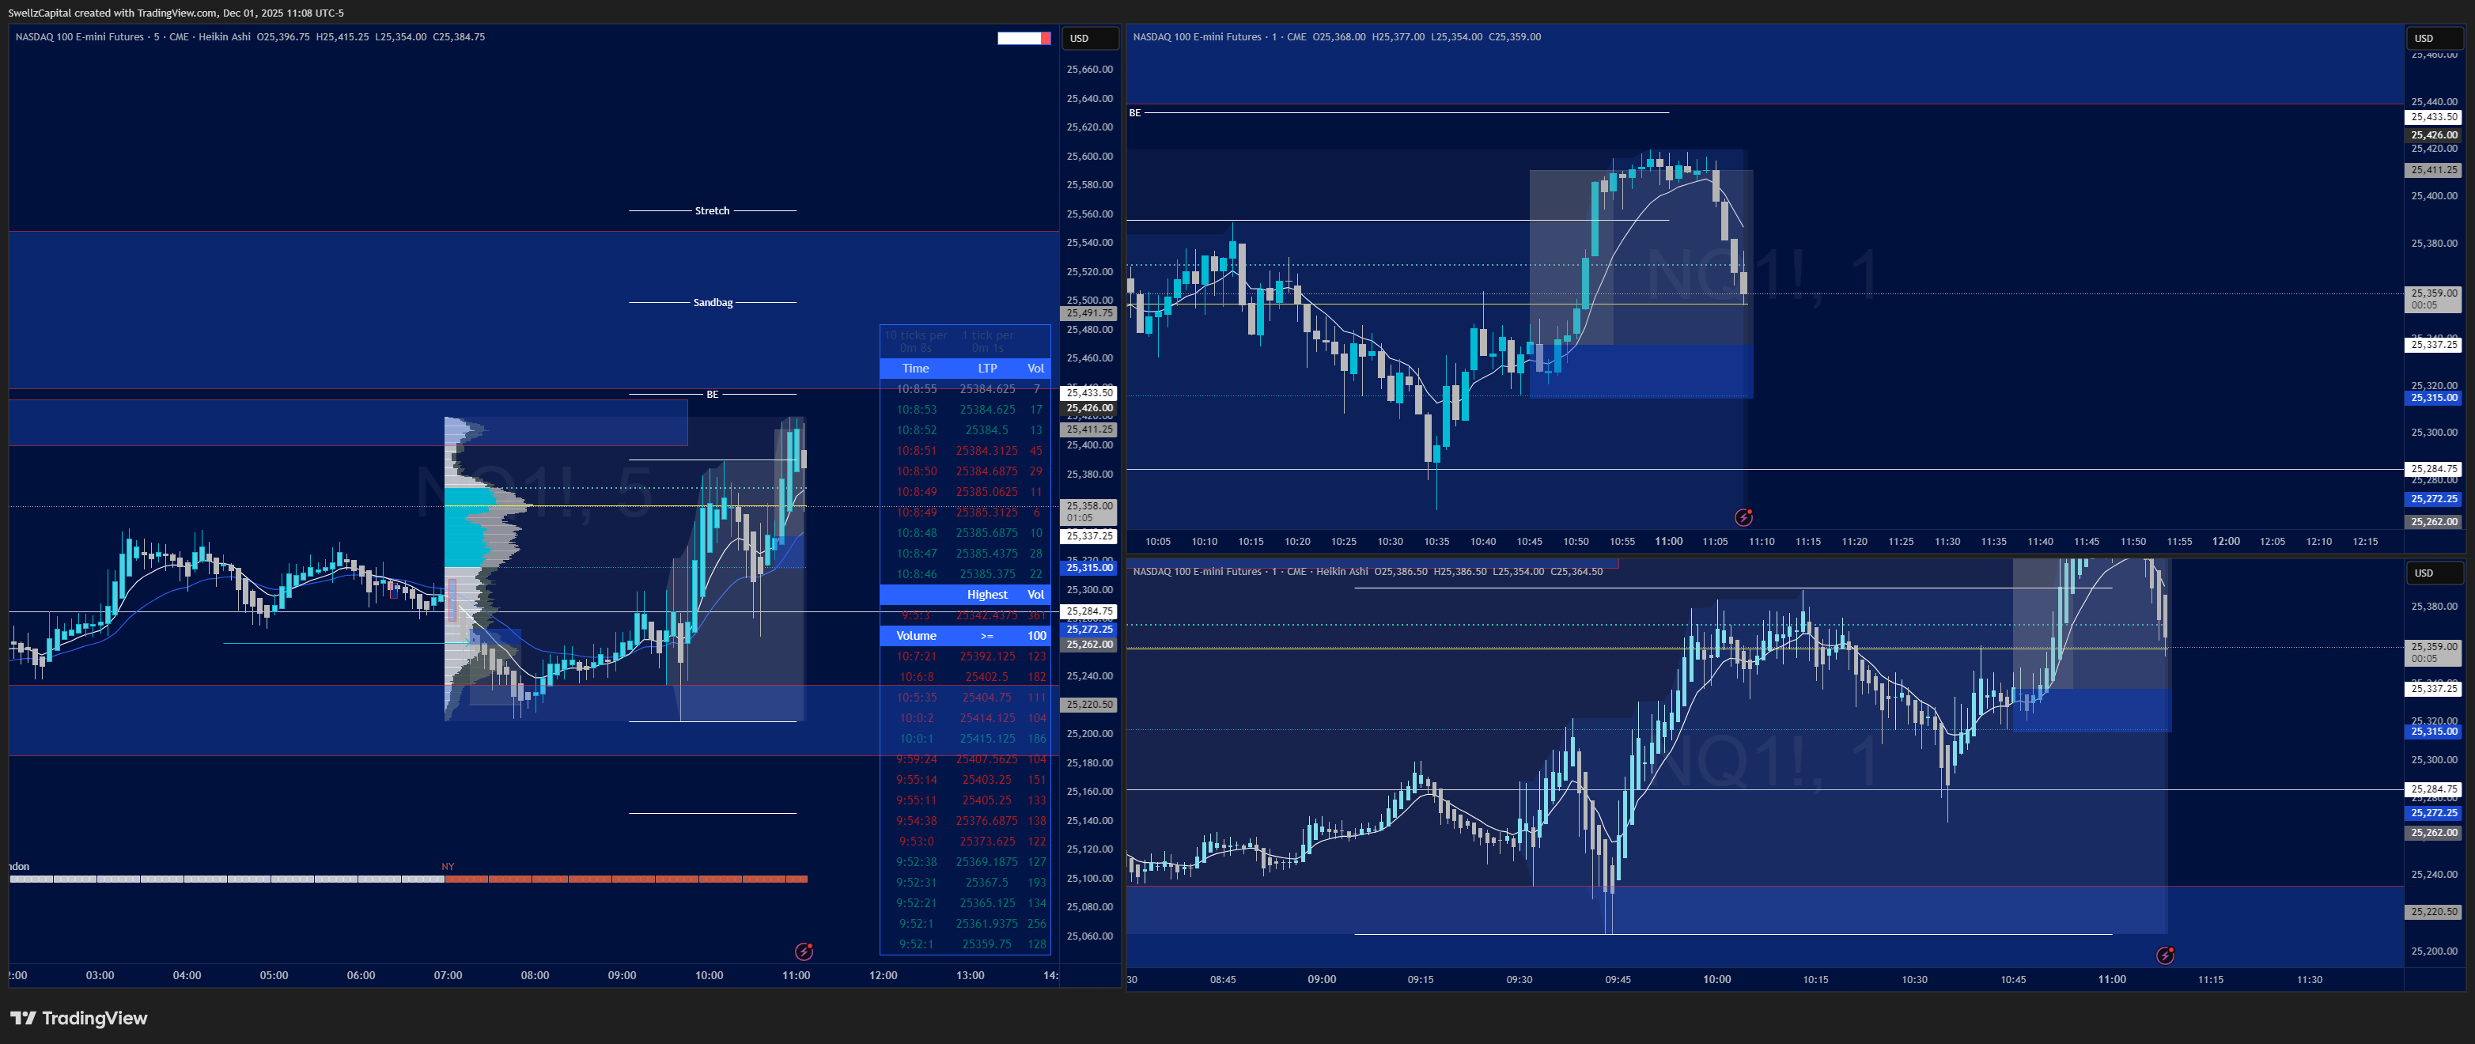Click the lightning icon on the bottom-right Heikin Ashi chart

[2166, 955]
